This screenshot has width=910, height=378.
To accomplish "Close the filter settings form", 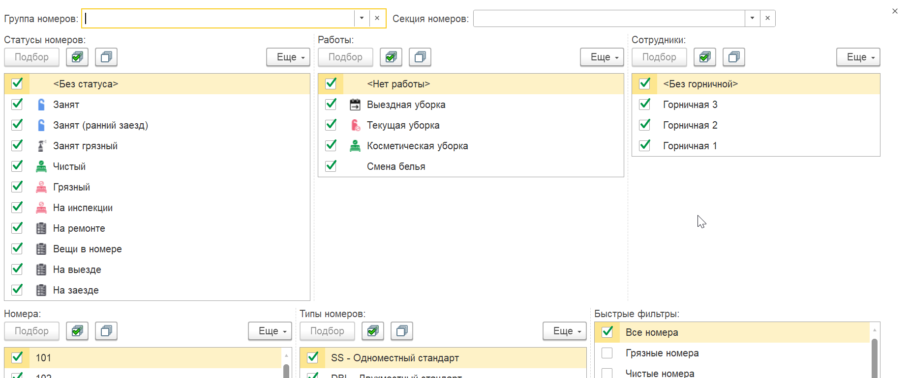I will [895, 11].
